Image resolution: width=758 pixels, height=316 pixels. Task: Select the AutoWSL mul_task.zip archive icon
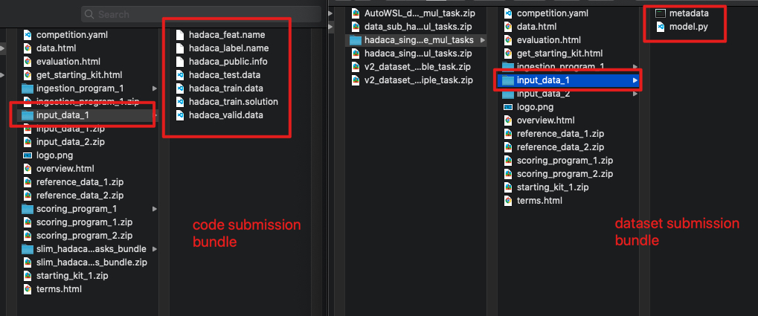click(x=356, y=13)
